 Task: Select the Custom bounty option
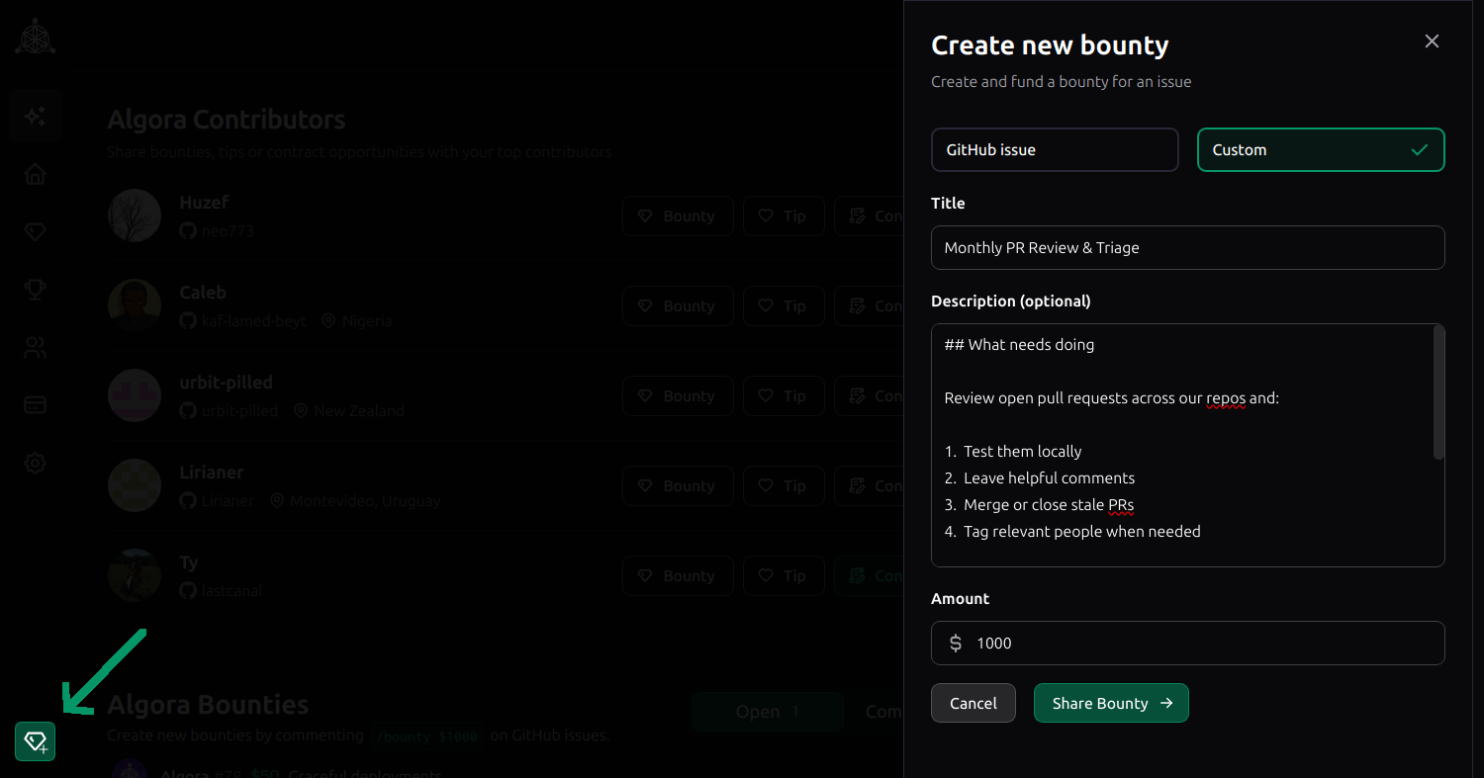(x=1321, y=150)
